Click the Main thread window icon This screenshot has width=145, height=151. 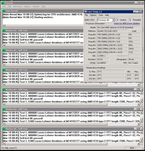pyautogui.click(x=4, y=11)
